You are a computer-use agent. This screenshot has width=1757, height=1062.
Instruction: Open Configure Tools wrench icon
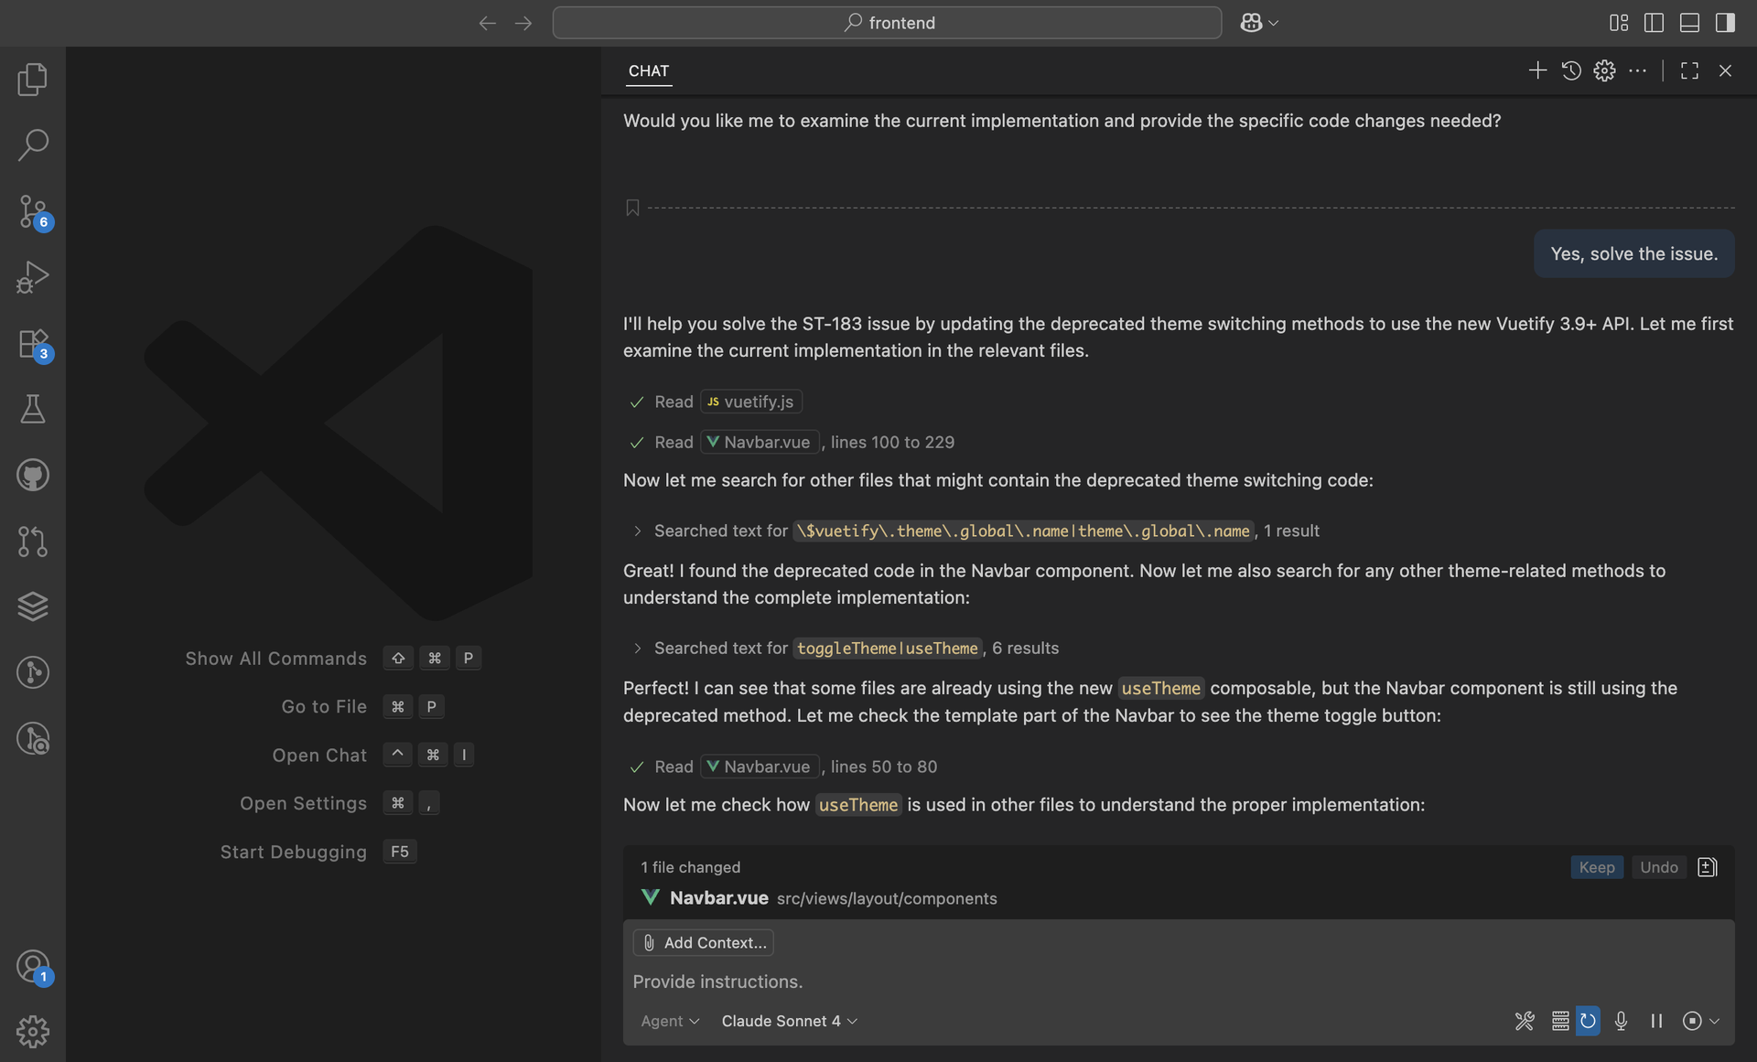(x=1525, y=1021)
